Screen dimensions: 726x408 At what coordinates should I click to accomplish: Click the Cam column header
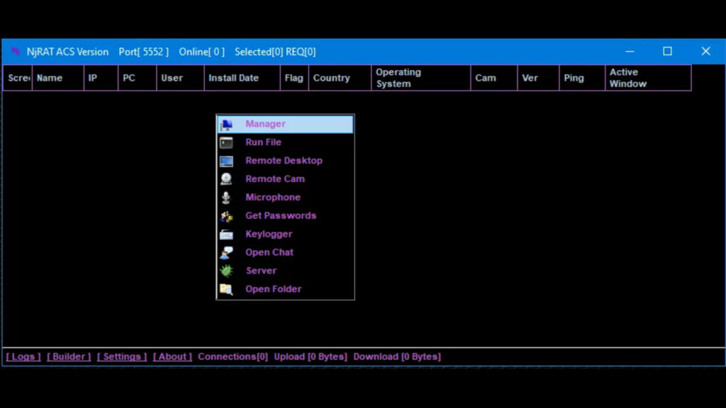[494, 78]
